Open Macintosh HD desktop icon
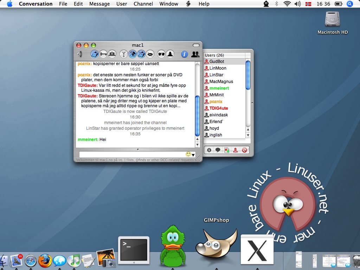This screenshot has width=360, height=270. [333, 23]
